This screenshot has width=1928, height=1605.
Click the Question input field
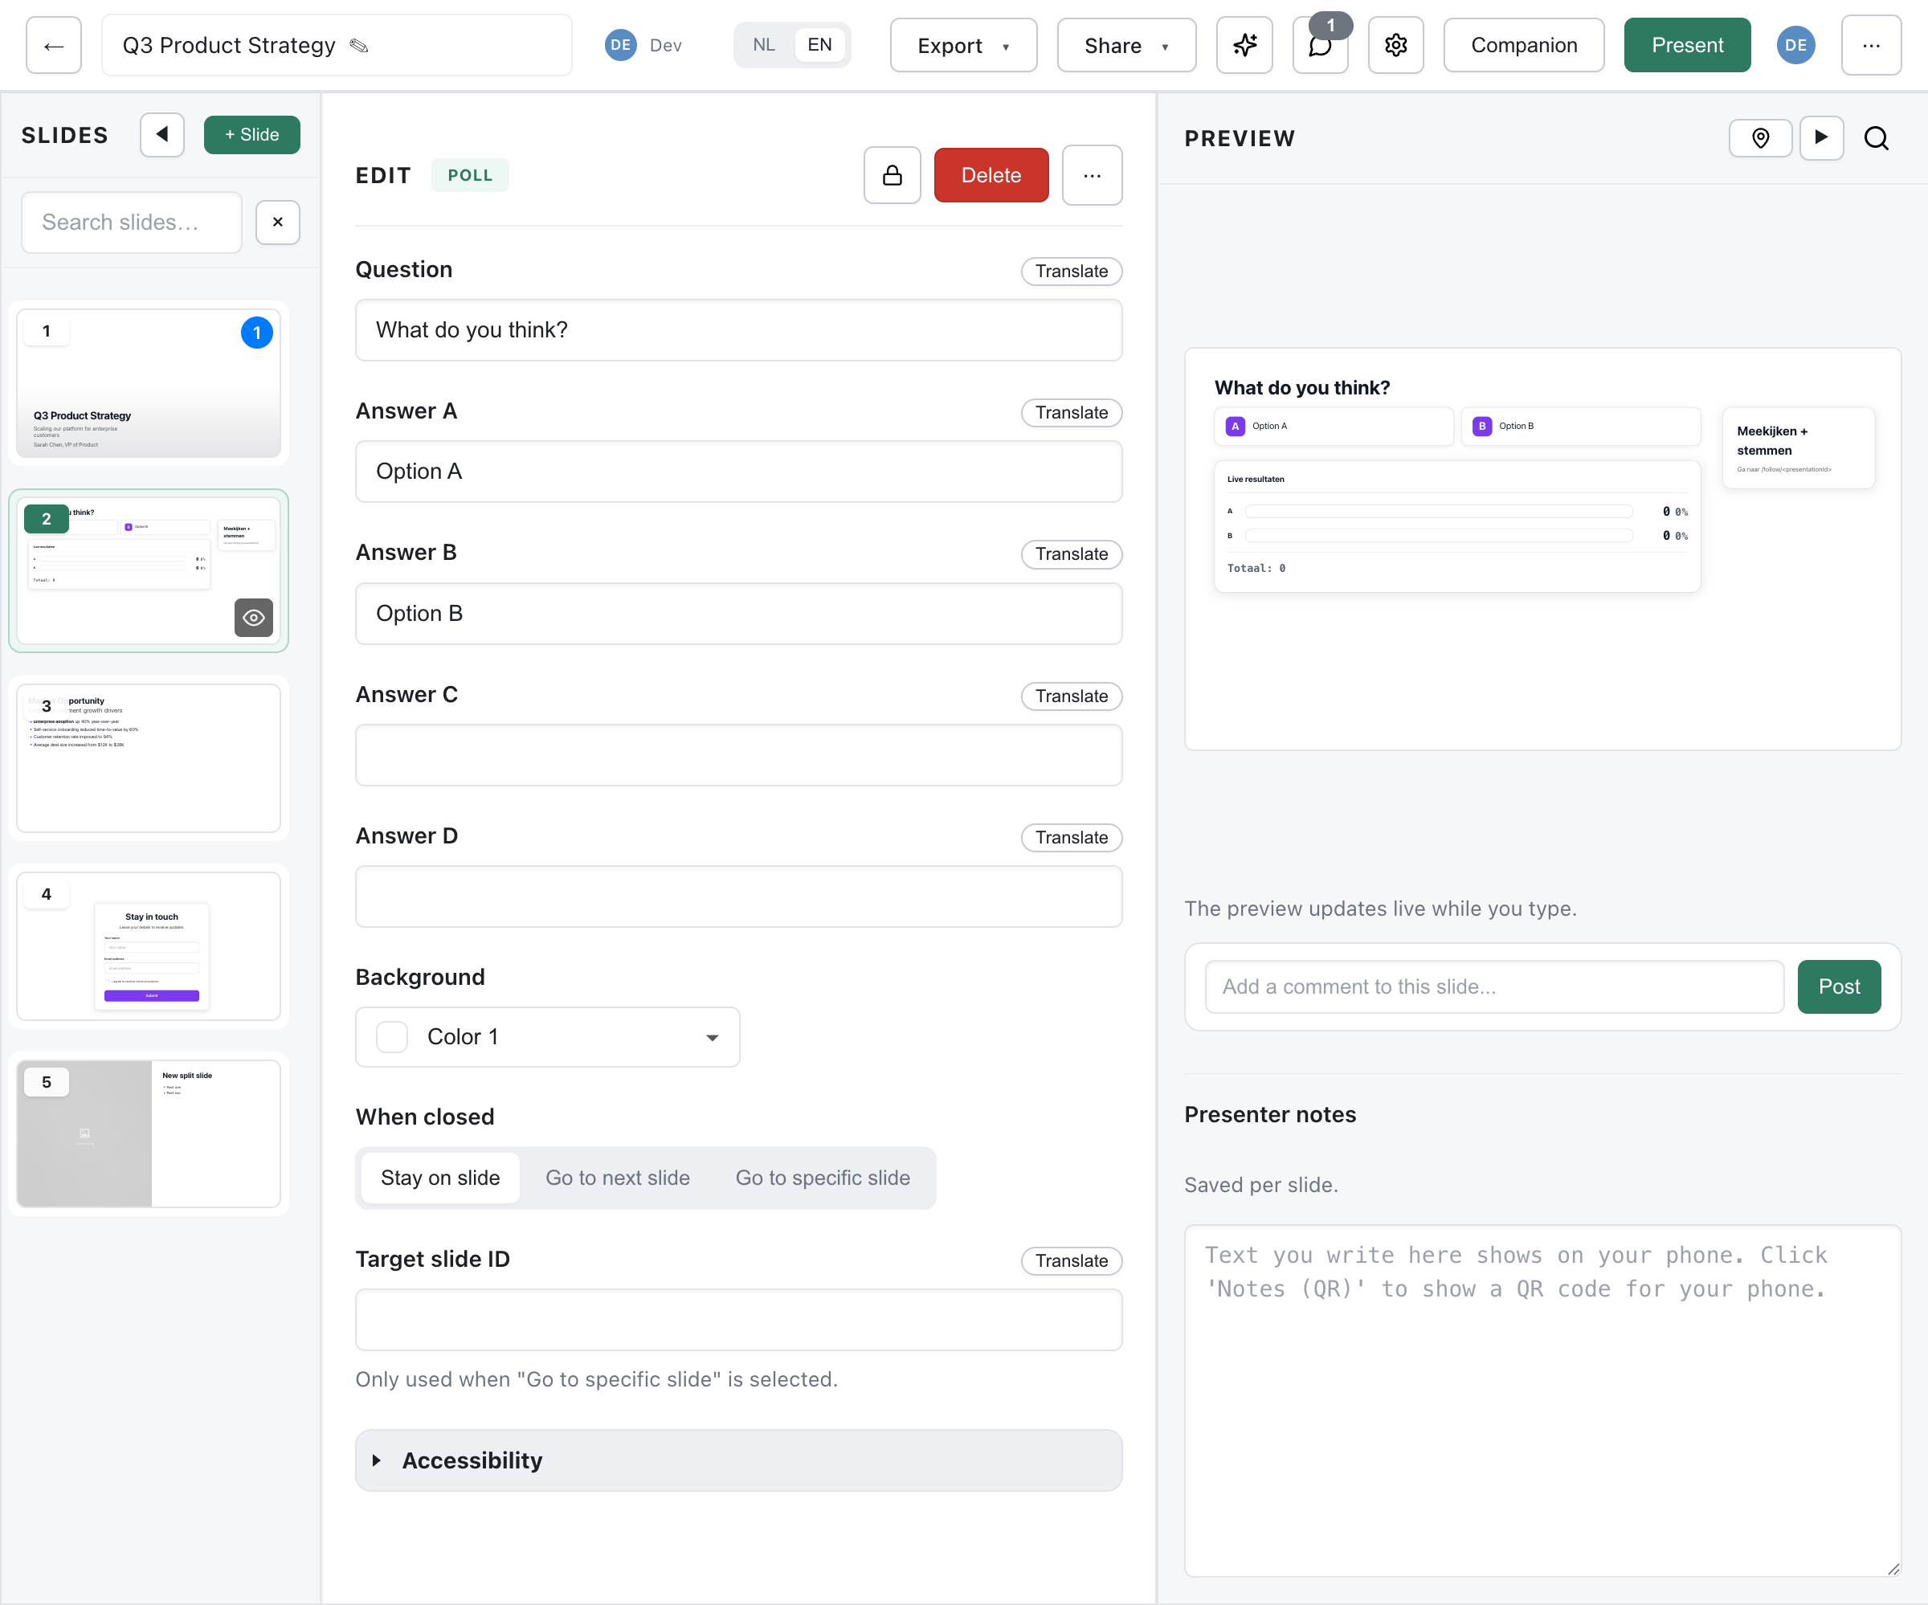(739, 329)
